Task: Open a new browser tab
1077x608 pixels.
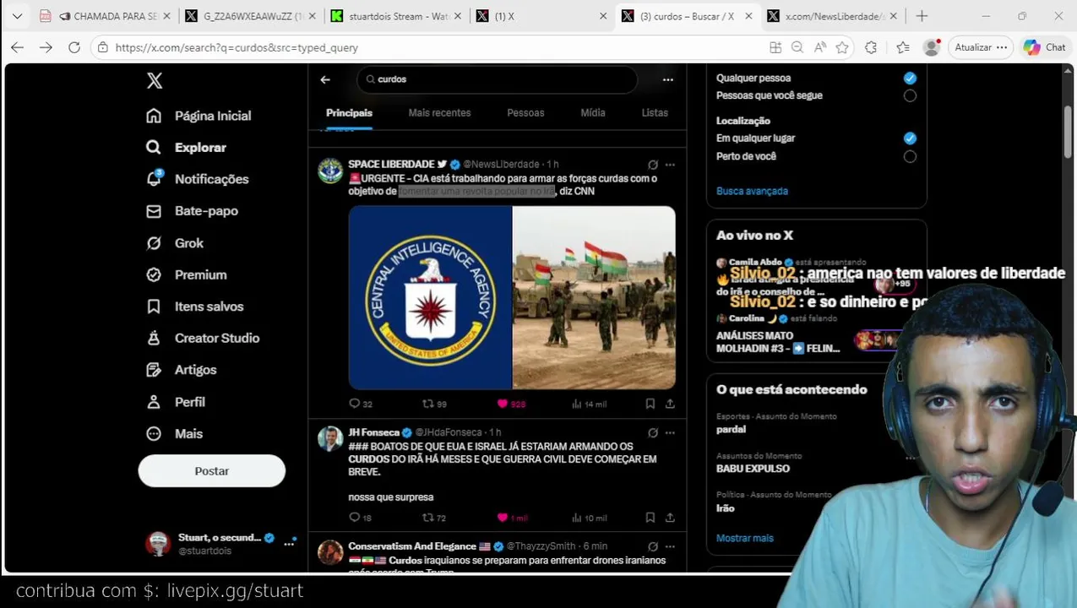Action: click(922, 16)
